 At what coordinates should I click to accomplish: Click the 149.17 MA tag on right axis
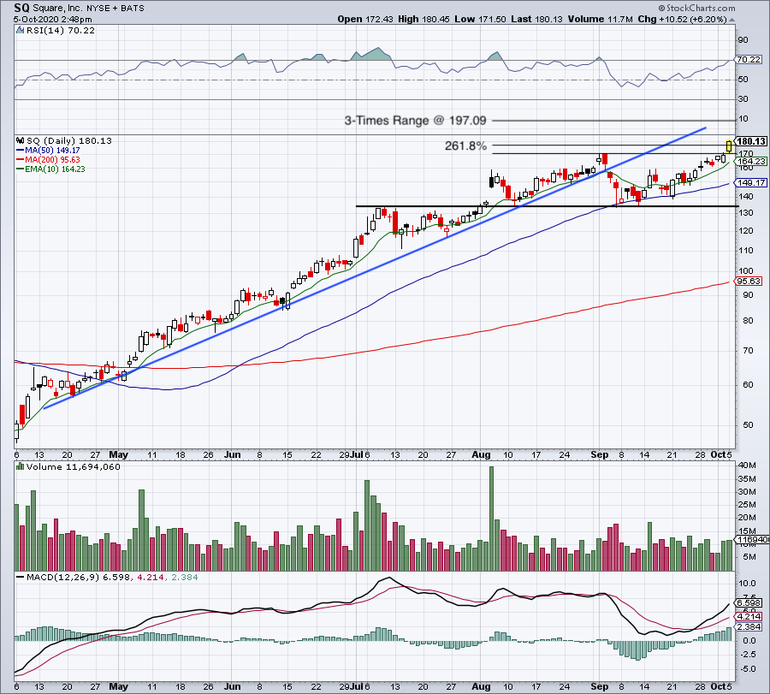click(x=751, y=183)
